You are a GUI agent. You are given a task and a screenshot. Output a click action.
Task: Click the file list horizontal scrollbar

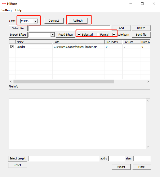point(64,81)
